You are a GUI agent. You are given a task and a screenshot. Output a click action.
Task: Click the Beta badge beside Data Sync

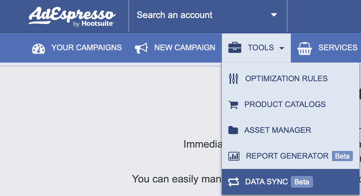tap(302, 182)
